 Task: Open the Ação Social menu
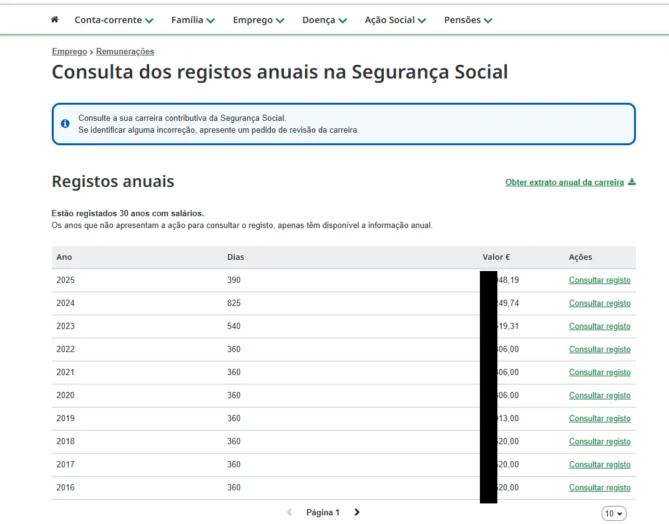coord(395,20)
